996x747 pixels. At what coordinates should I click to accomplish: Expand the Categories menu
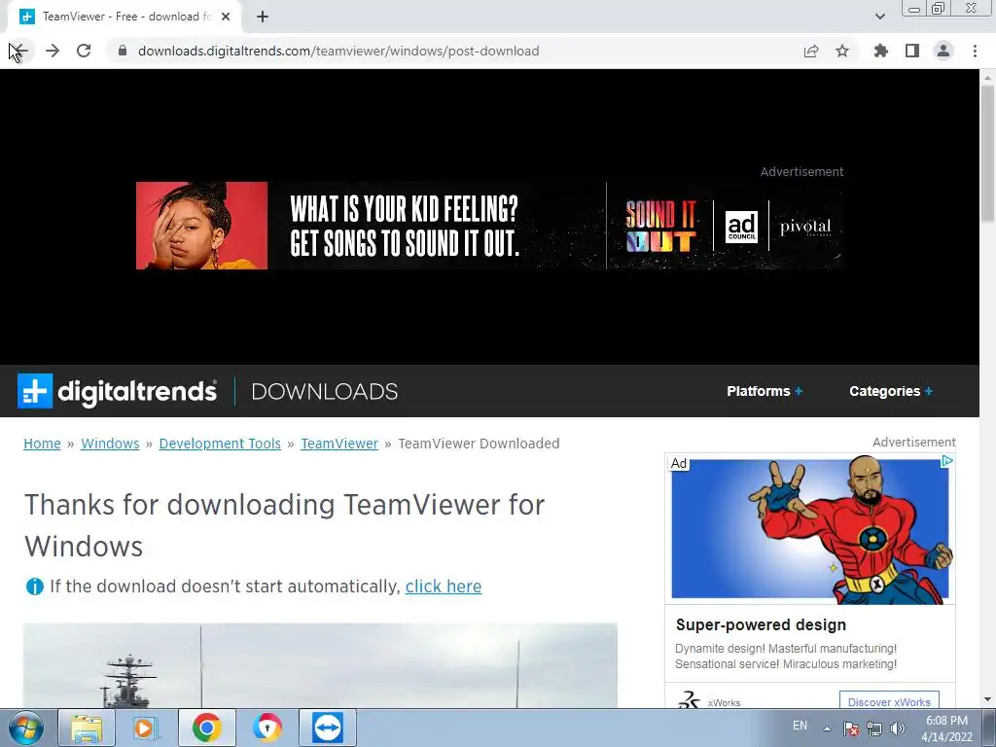click(891, 391)
